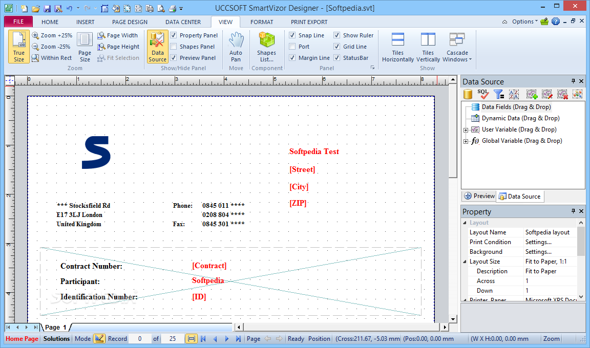Switch to the INSERT ribbon tab

tap(86, 22)
